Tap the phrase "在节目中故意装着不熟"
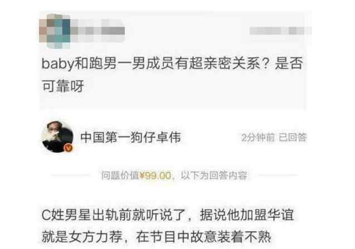 click(203, 237)
